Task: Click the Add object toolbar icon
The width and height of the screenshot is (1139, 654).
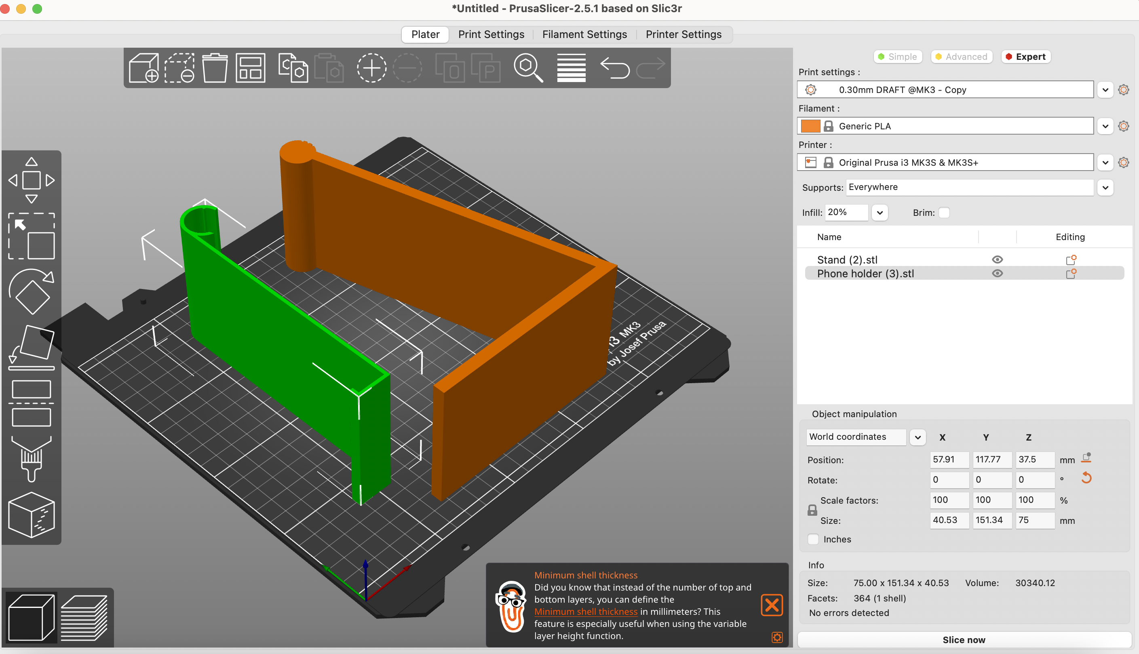Action: pos(144,68)
